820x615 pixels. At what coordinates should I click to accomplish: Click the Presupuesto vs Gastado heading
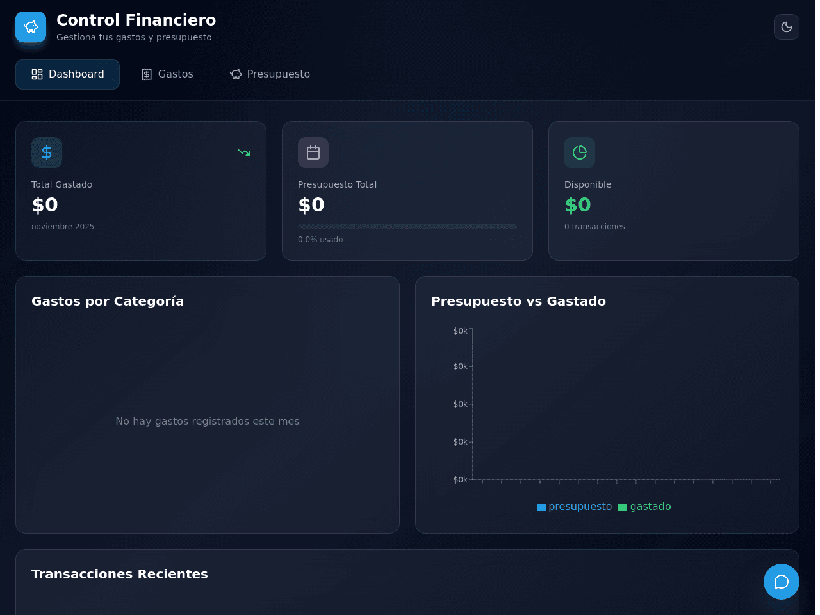pos(518,301)
